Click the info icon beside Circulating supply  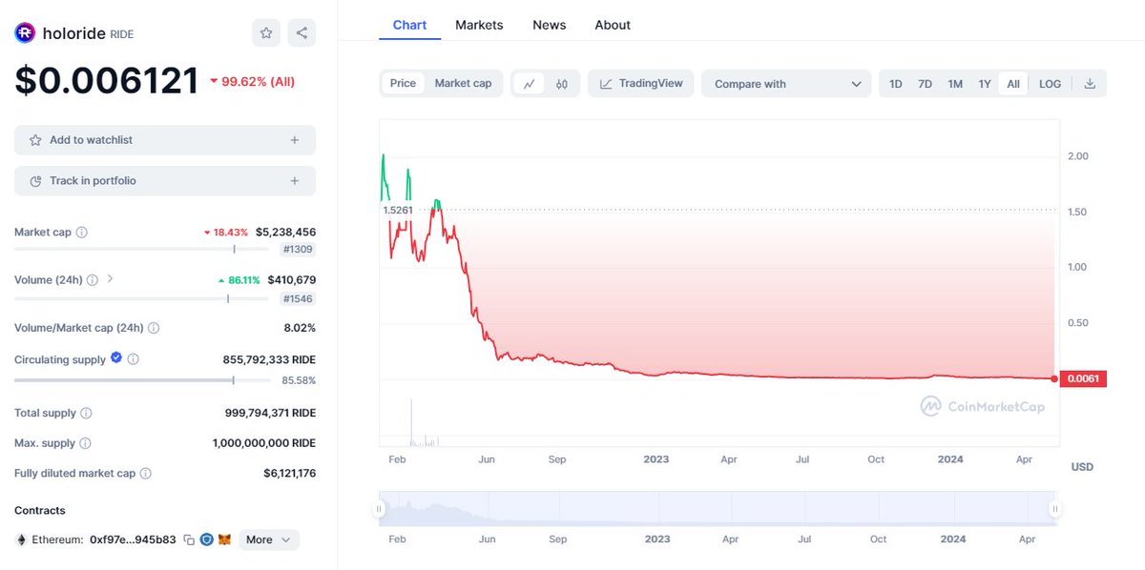[x=134, y=359]
